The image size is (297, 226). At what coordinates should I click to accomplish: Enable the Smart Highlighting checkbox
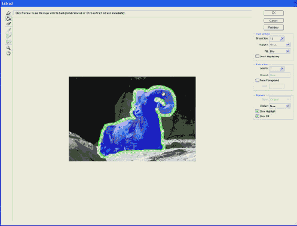(x=257, y=56)
